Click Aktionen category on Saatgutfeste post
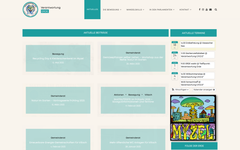 119,95
